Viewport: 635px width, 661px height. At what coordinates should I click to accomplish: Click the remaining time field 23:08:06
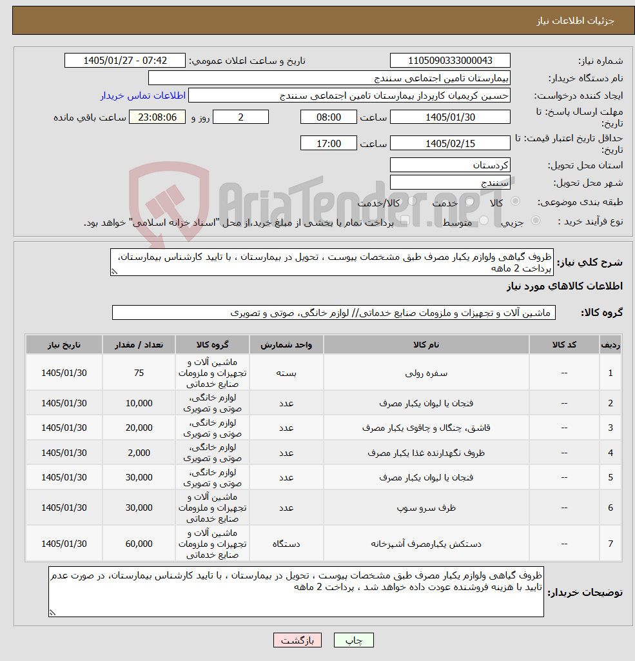[x=157, y=117]
